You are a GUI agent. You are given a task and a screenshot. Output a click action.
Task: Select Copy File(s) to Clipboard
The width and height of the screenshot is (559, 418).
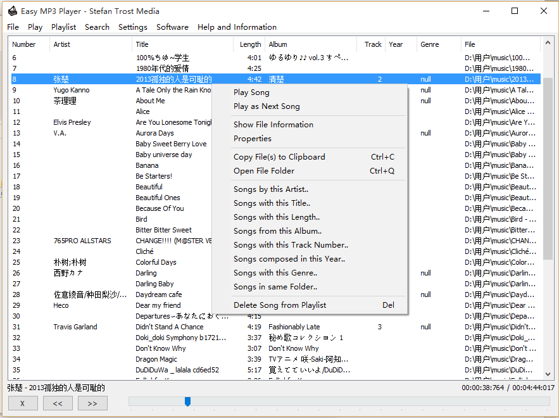(x=279, y=157)
